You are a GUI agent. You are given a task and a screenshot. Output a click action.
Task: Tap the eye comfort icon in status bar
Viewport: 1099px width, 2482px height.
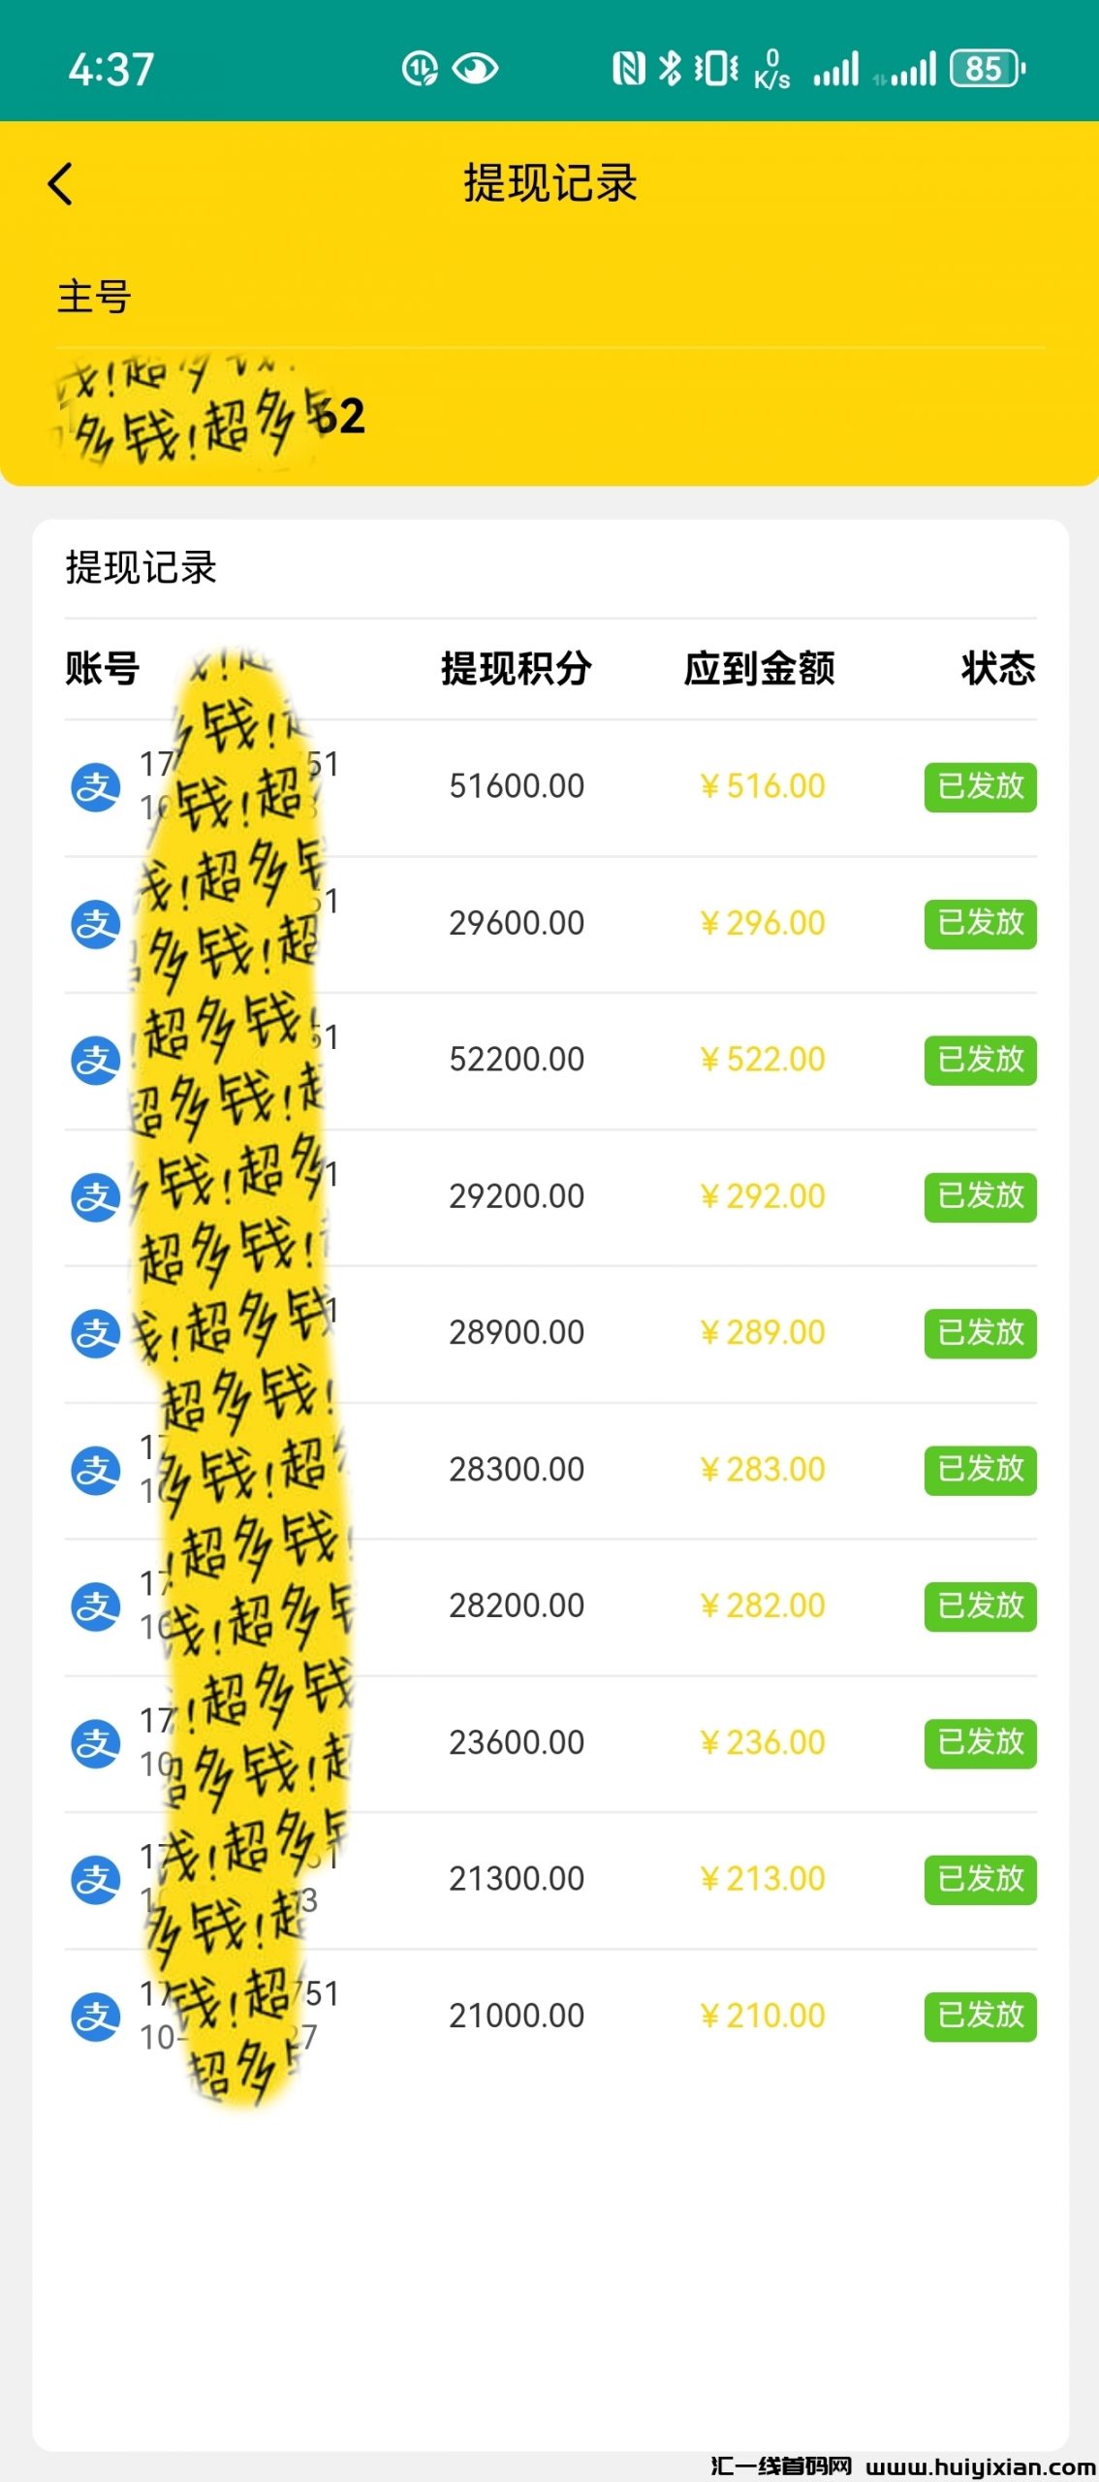(x=475, y=69)
